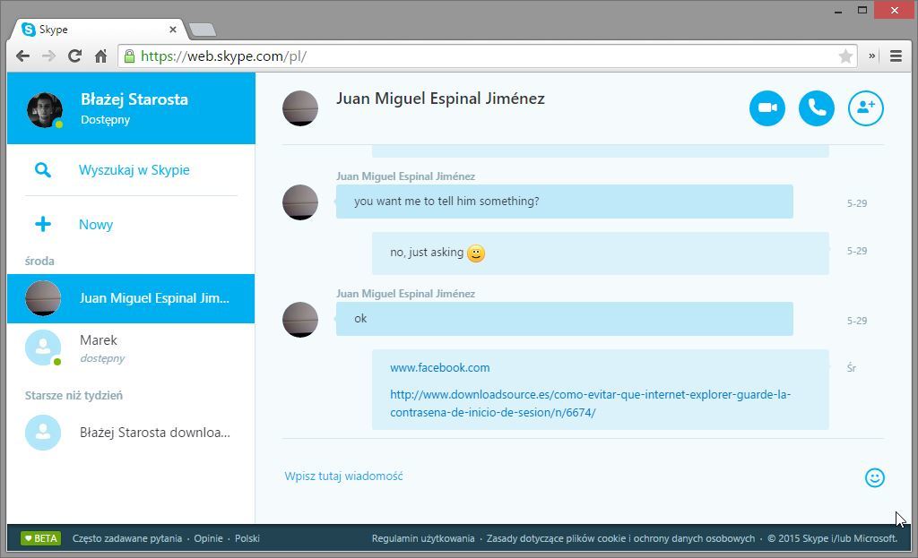Maximize the browser window
This screenshot has width=918, height=558.
coord(862,10)
